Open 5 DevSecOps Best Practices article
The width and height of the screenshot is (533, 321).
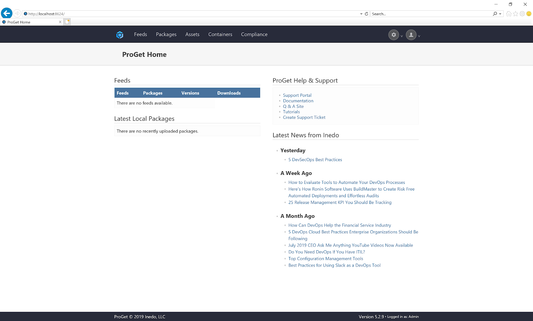click(x=315, y=159)
